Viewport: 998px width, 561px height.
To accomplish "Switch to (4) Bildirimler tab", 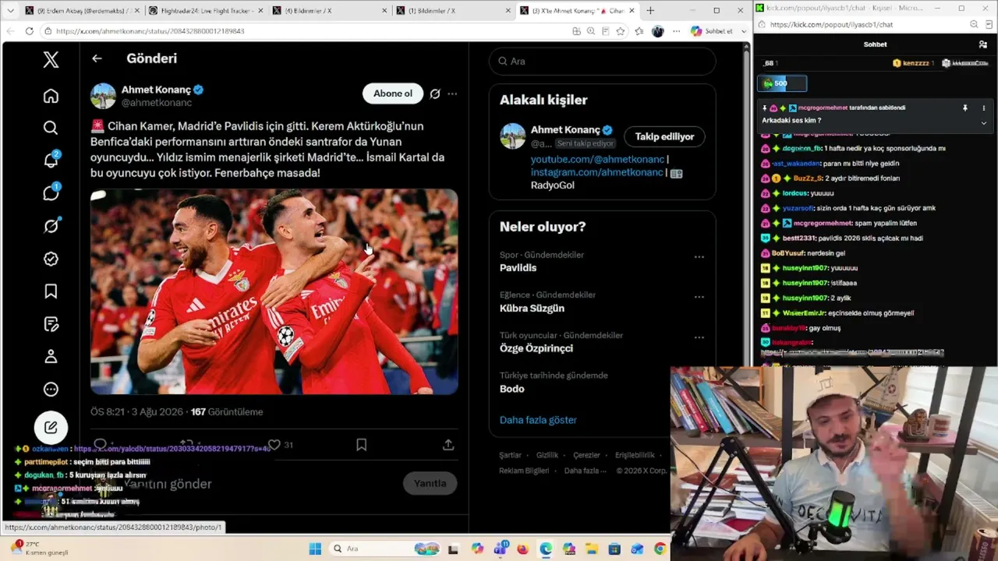I will (x=328, y=11).
